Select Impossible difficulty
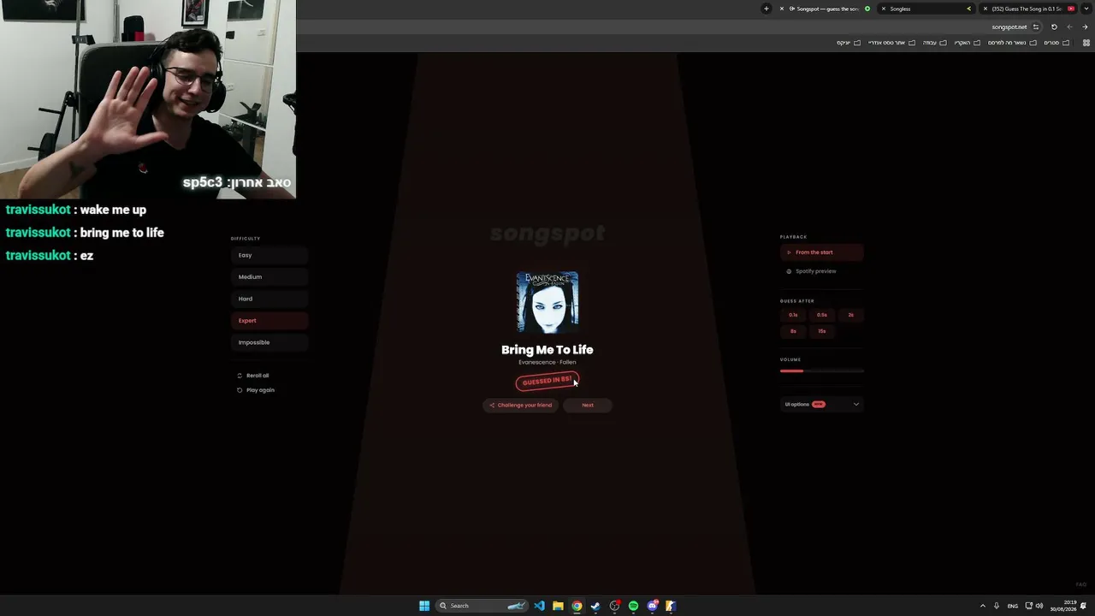This screenshot has width=1095, height=616. tap(269, 342)
